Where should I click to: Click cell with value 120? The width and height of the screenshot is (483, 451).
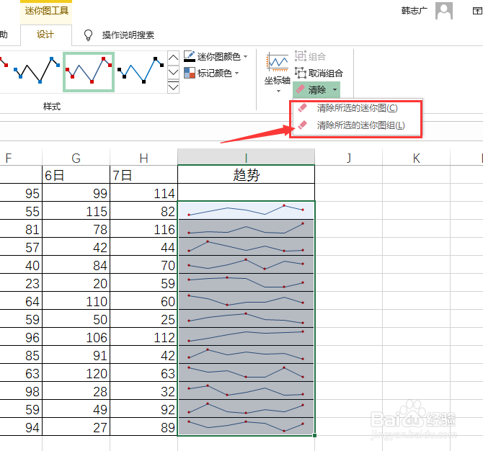tap(76, 373)
